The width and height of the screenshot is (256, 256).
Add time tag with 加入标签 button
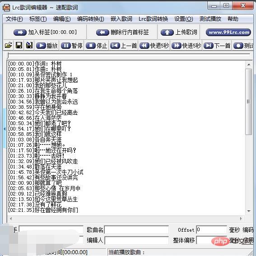click(45, 32)
